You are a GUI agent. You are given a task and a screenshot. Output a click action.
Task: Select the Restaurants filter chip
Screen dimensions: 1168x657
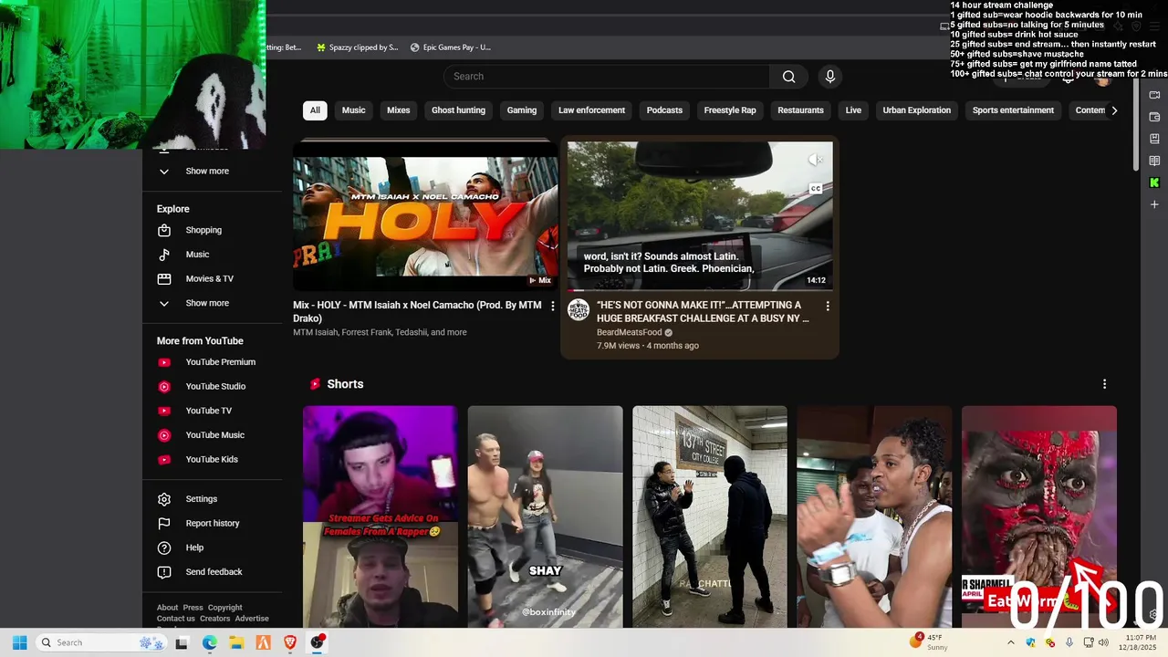coord(800,110)
